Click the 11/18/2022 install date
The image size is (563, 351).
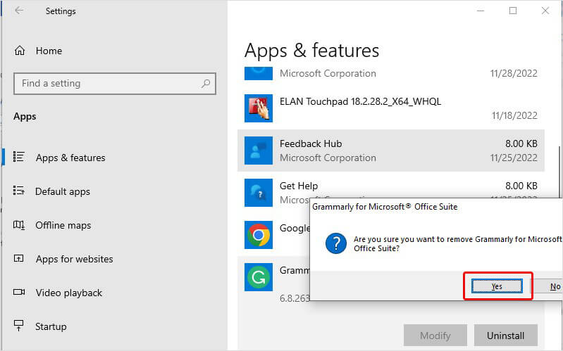[514, 115]
